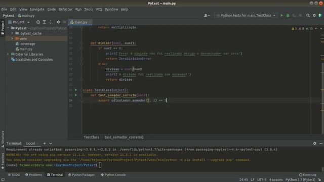The image size is (324, 182).
Task: Go to previous highlighted error arrow
Action: tap(316, 28)
